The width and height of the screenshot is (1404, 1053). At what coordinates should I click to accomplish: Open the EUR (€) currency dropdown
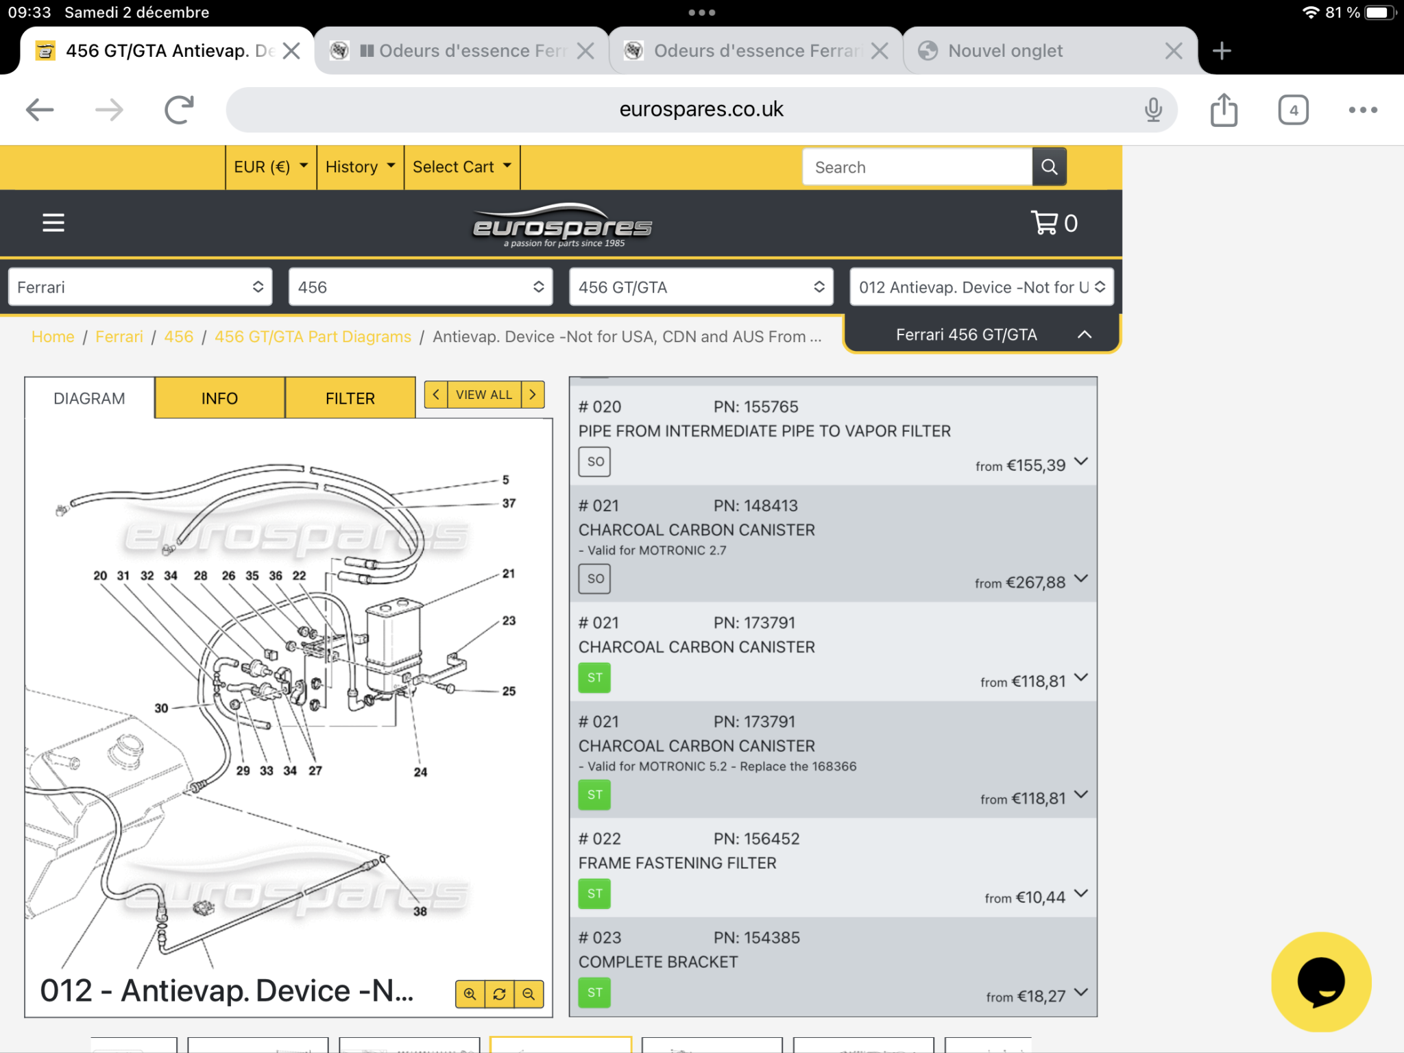point(271,167)
